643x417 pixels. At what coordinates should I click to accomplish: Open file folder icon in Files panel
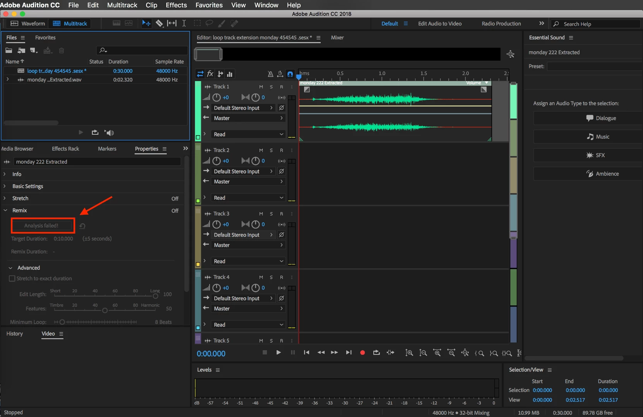pos(9,51)
